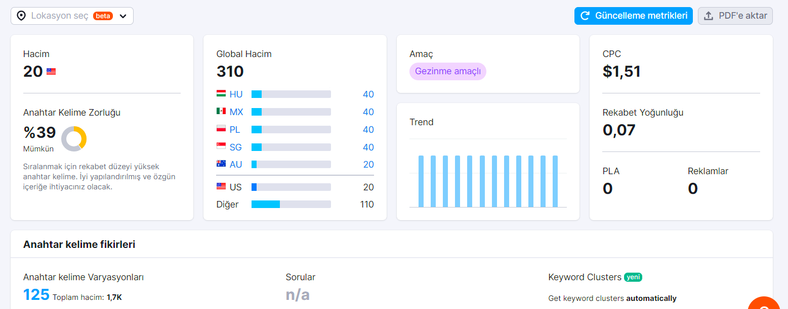Open the AU country link

[x=236, y=165]
